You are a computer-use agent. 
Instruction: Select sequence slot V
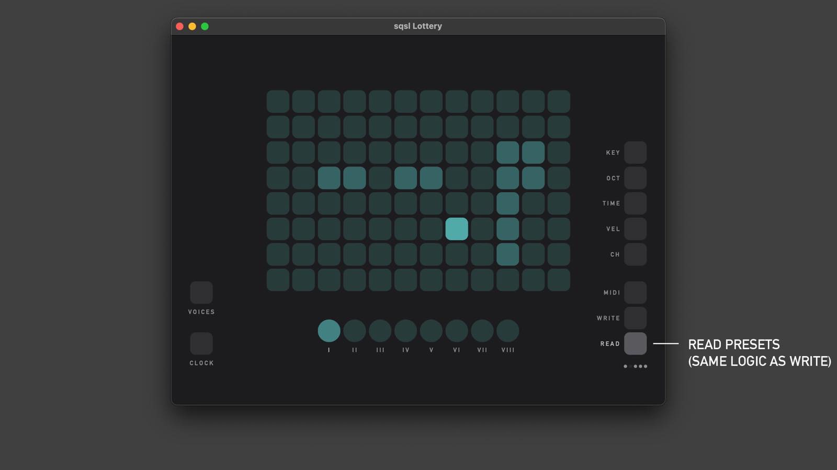click(x=431, y=331)
